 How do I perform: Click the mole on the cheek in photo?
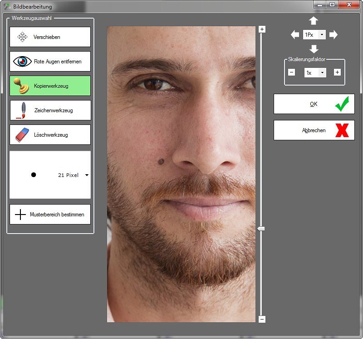(161, 161)
